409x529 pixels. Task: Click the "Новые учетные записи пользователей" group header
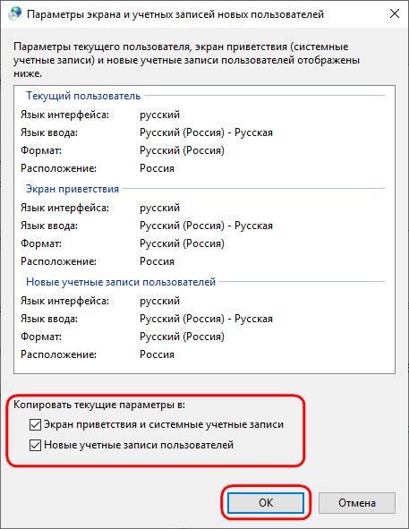[121, 282]
